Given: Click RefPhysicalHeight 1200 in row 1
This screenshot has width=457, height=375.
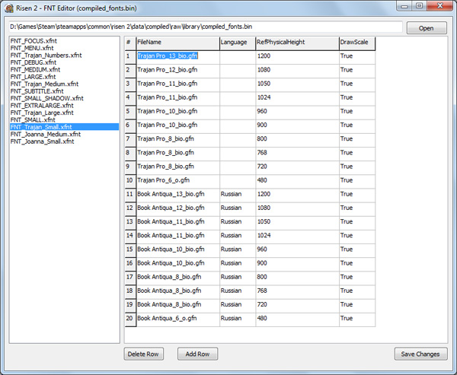Looking at the screenshot, I should pyautogui.click(x=297, y=57).
